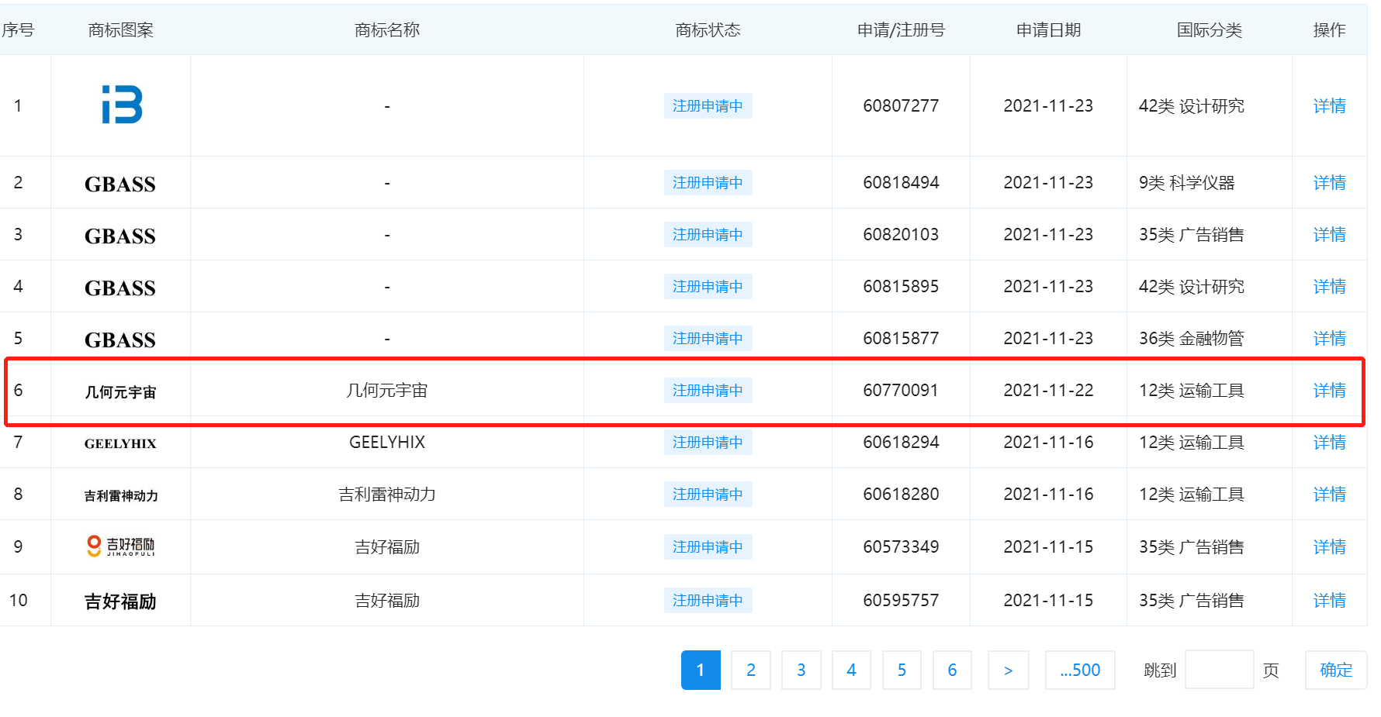Click the 申请日期 column header
The height and width of the screenshot is (717, 1381).
pos(1048,30)
